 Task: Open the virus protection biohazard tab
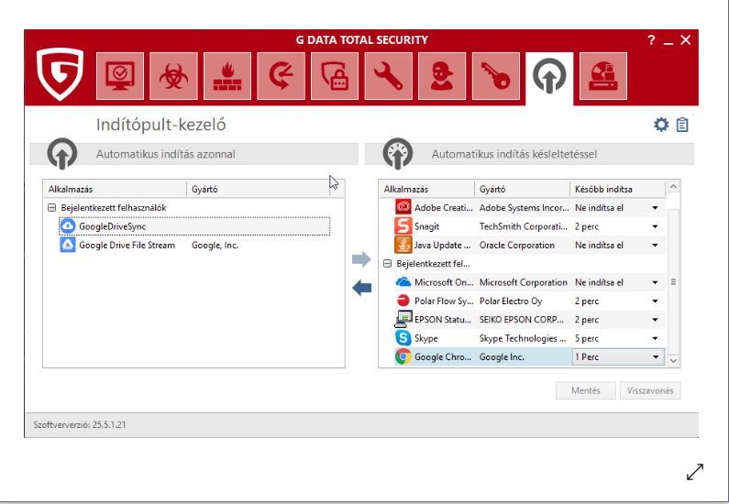pyautogui.click(x=173, y=76)
